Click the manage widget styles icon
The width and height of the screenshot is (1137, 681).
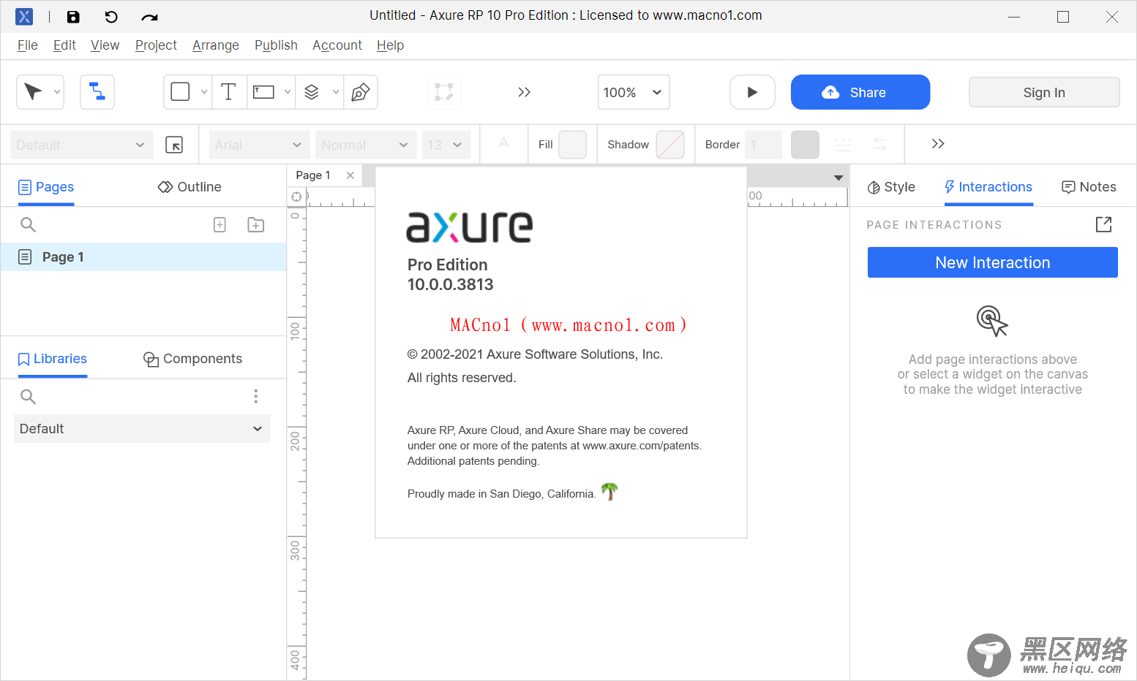[x=174, y=145]
